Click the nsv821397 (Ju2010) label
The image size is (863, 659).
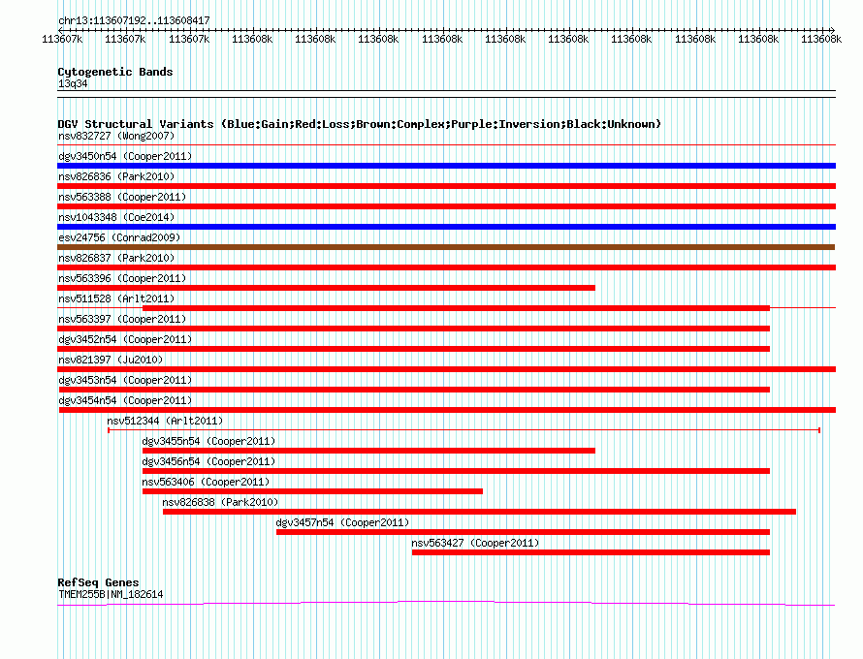(x=111, y=360)
